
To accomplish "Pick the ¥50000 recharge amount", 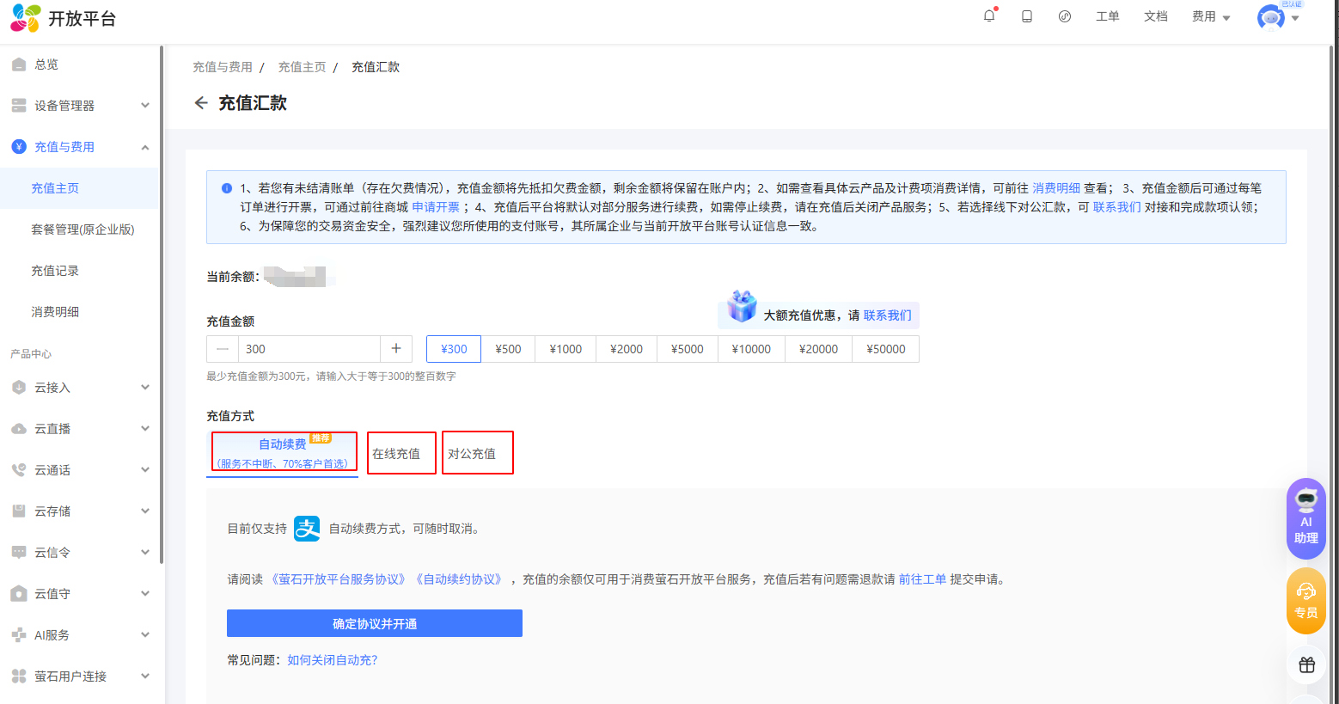I will [885, 349].
